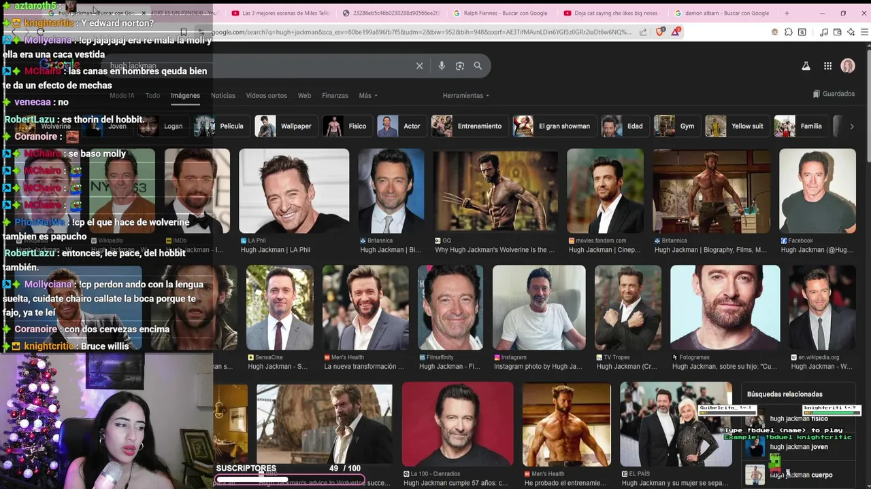Select the Edad filter chip
This screenshot has width=871, height=489.
(625, 126)
